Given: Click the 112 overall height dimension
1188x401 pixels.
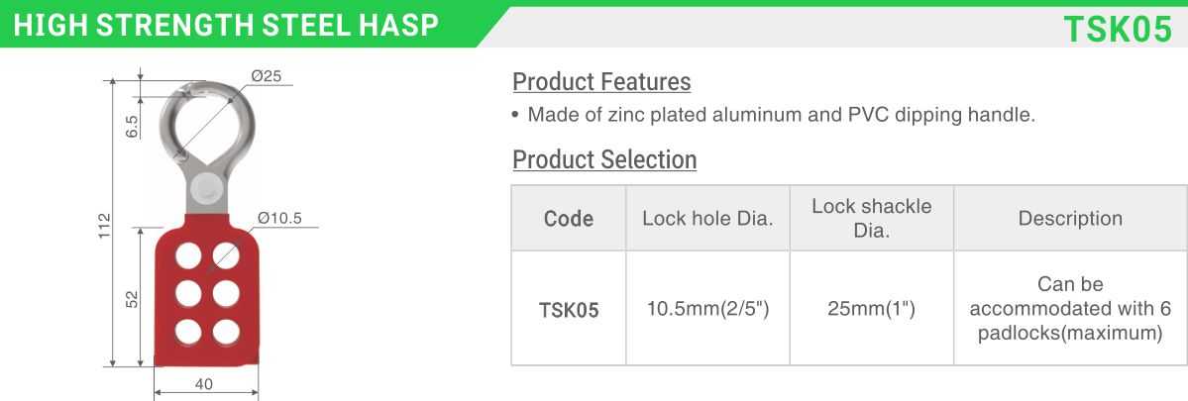Looking at the screenshot, I should 105,225.
